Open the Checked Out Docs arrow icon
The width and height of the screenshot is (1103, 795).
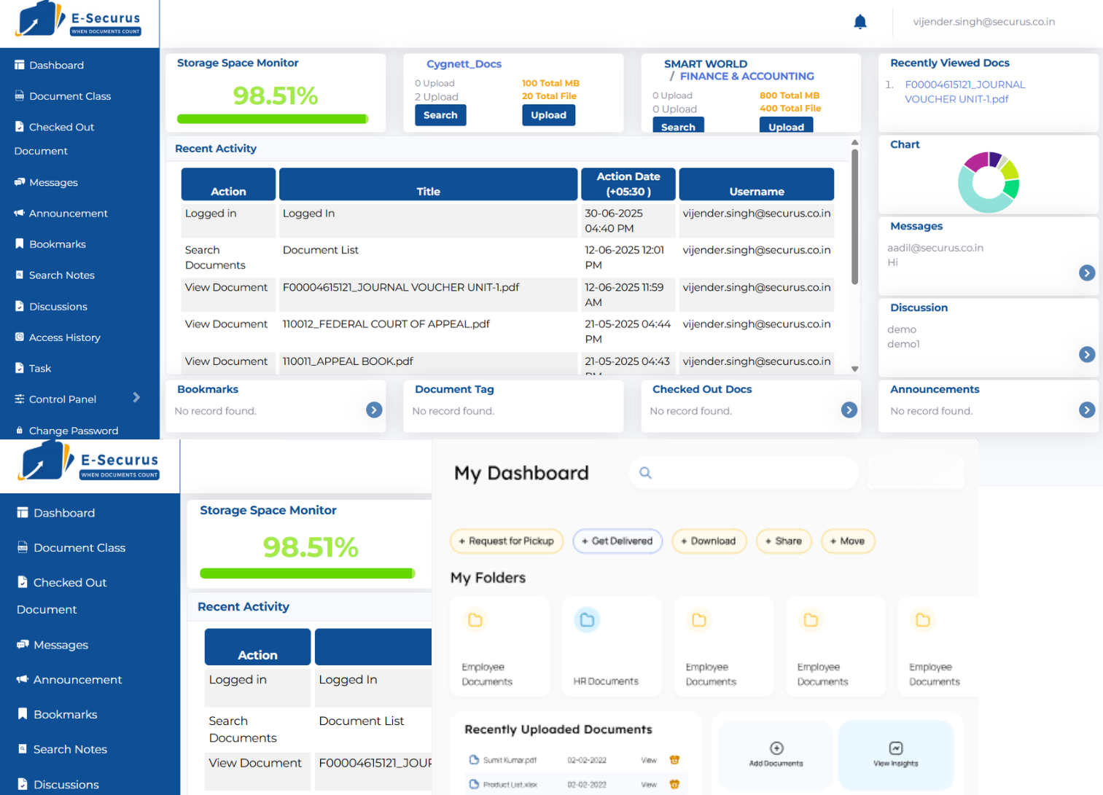[x=849, y=410]
